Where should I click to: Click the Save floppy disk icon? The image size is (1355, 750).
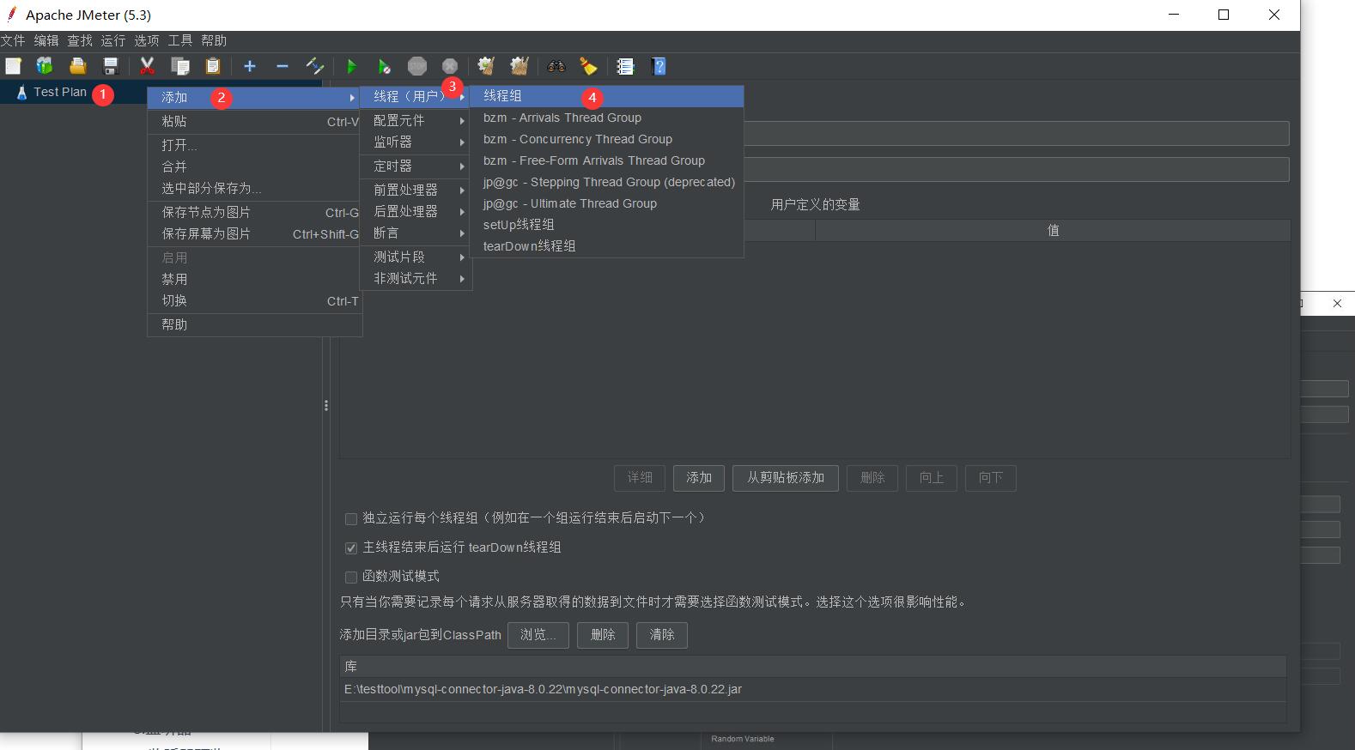point(111,66)
